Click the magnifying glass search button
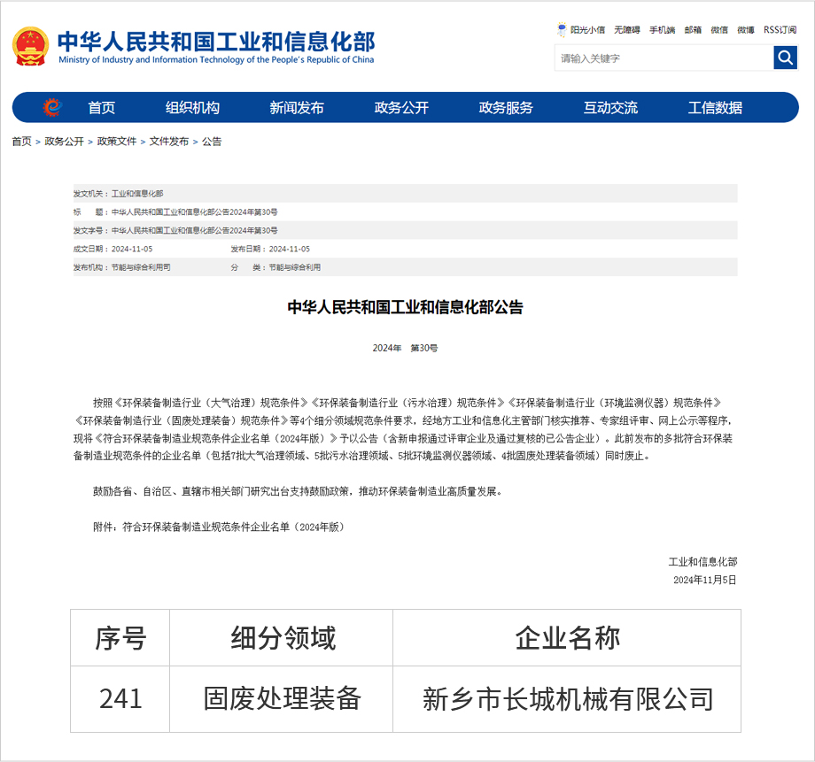 [x=785, y=58]
